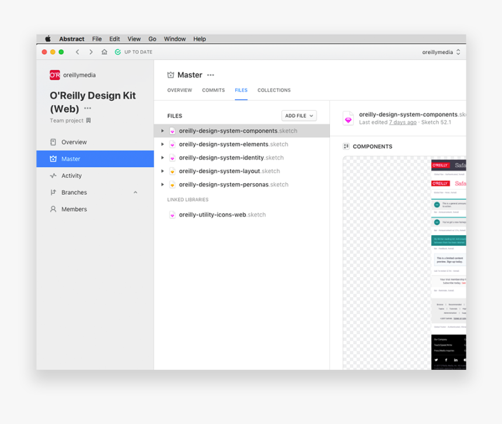Expand oreilly-design-system-identity file arrow
This screenshot has width=502, height=424.
pos(163,157)
